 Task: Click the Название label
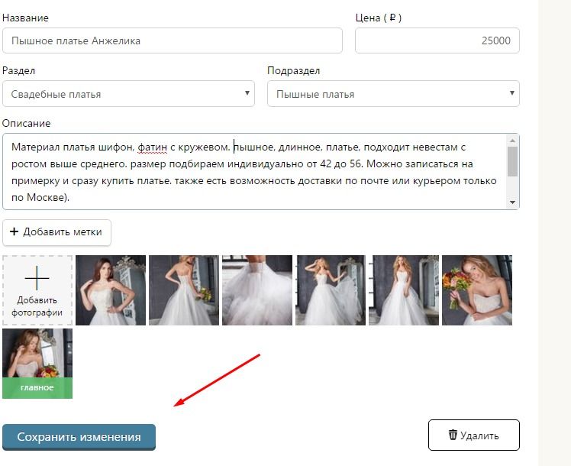click(x=25, y=18)
